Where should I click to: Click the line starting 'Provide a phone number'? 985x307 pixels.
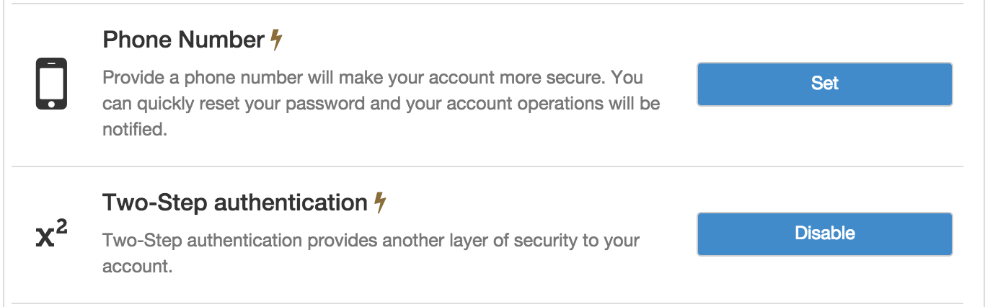373,77
